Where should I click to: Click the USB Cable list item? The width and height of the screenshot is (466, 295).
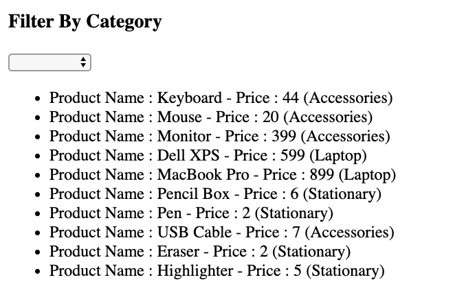coord(222,233)
